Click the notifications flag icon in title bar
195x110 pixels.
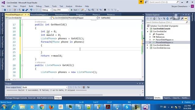[x=141, y=2]
